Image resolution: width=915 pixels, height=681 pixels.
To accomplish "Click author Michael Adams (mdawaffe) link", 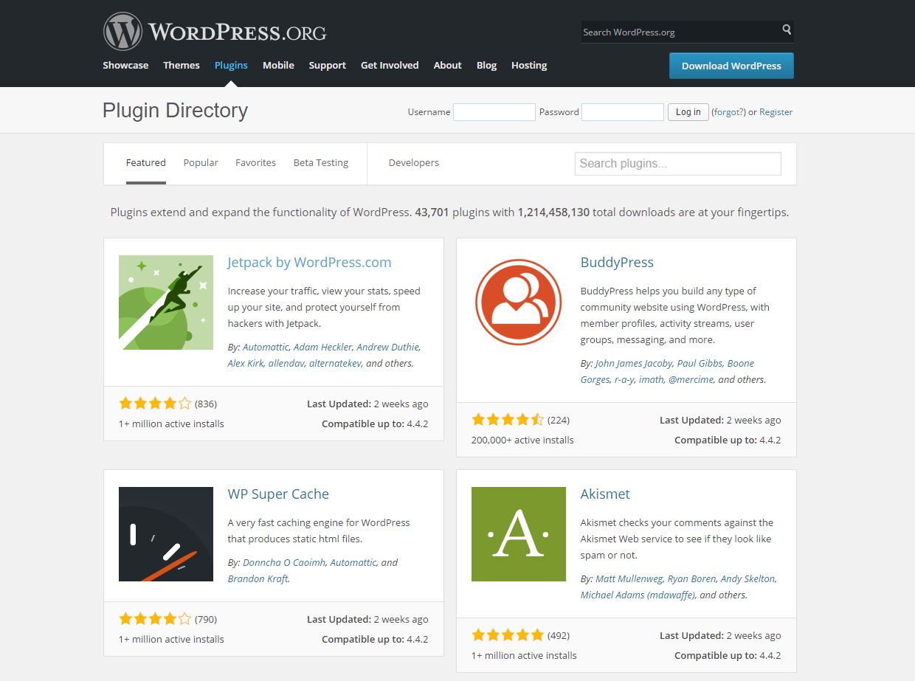I will point(638,595).
